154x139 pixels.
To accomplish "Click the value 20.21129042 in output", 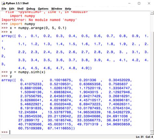I will (x=59, y=116).
